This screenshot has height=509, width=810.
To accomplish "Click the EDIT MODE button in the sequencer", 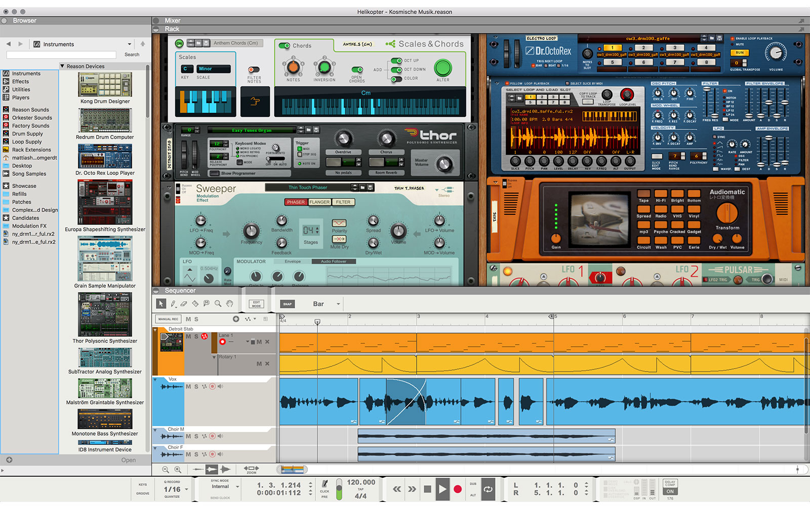I will [257, 303].
